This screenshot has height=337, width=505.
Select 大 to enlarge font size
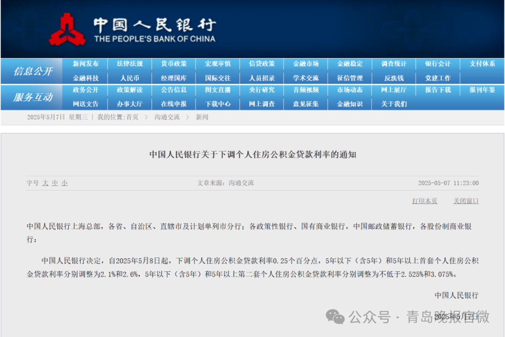click(45, 183)
